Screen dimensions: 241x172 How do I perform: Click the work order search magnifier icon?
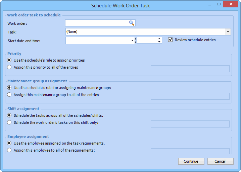point(132,23)
